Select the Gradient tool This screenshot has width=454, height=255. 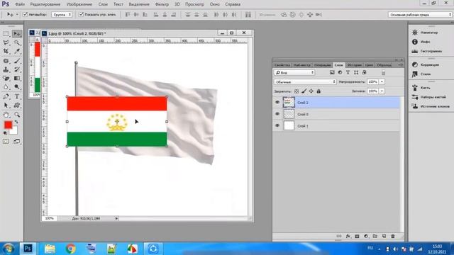click(17, 79)
